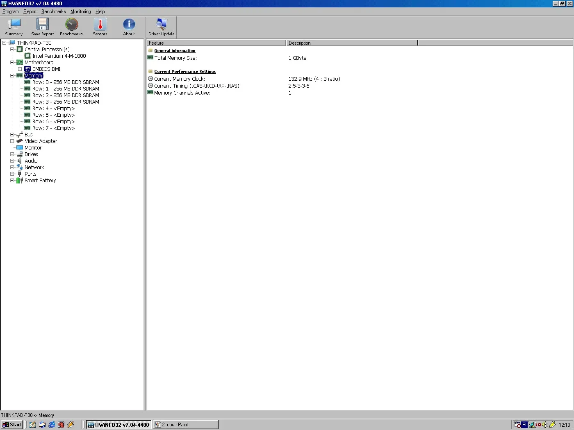
Task: Click the tray clock showing 12:18
Action: [564, 425]
